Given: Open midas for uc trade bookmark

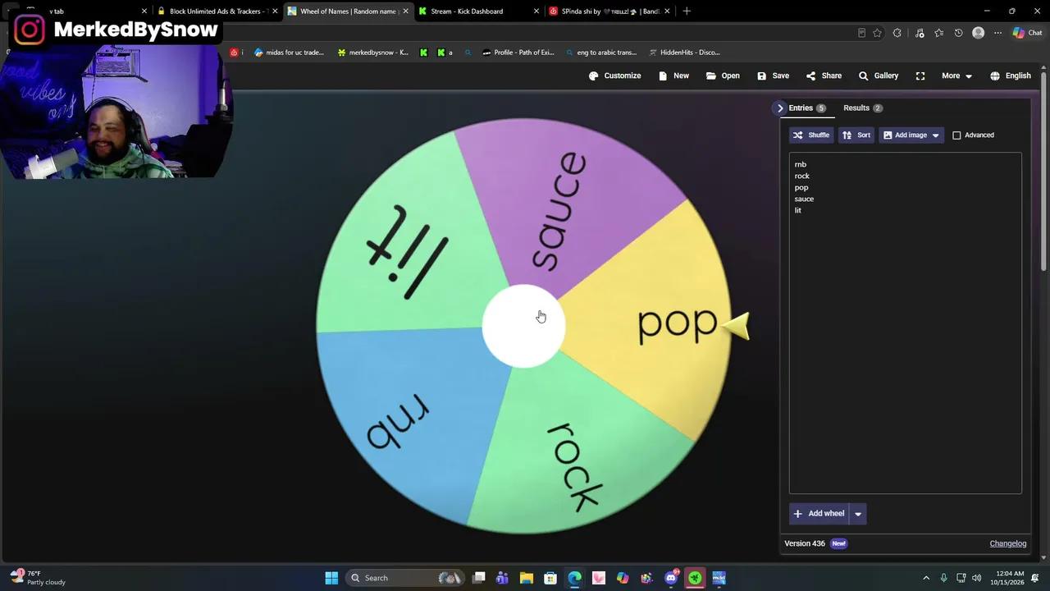Looking at the screenshot, I should [x=290, y=53].
